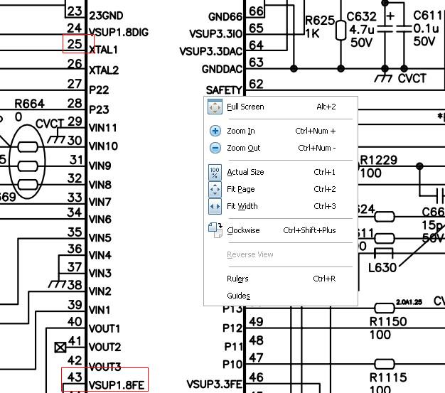Click pin label VSUP3.3DAC
Screen dimensions: 445x393
pos(211,51)
